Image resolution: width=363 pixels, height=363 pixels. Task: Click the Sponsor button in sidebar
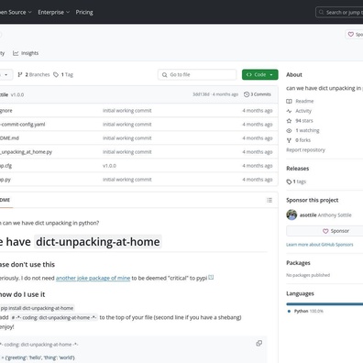(x=325, y=231)
